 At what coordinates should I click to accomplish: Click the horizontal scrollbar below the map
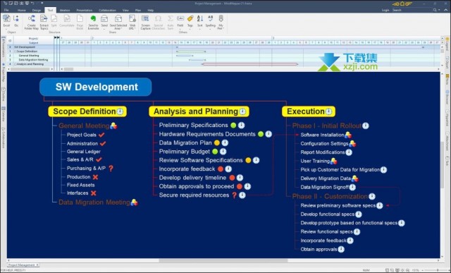pyautogui.click(x=223, y=260)
